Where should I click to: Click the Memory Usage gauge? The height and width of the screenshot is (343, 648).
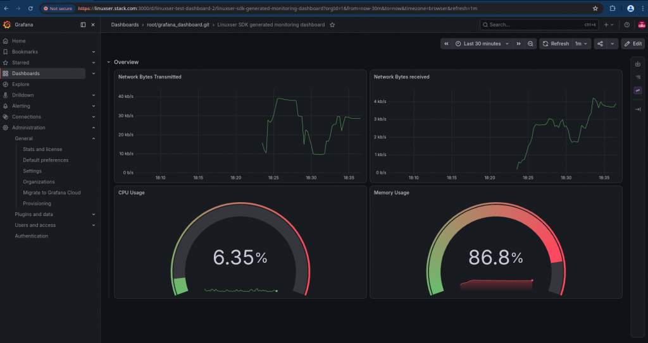[x=496, y=247]
